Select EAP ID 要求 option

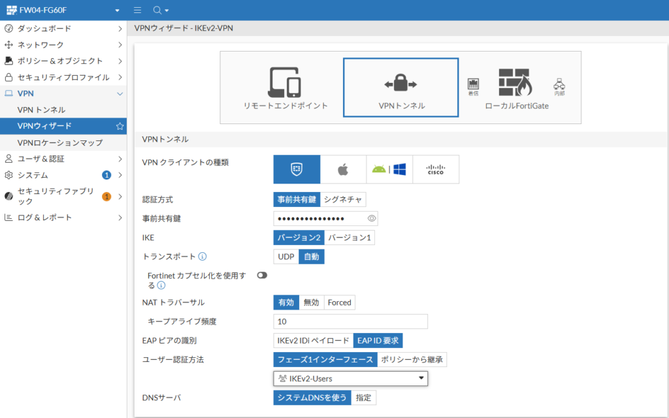tap(378, 340)
